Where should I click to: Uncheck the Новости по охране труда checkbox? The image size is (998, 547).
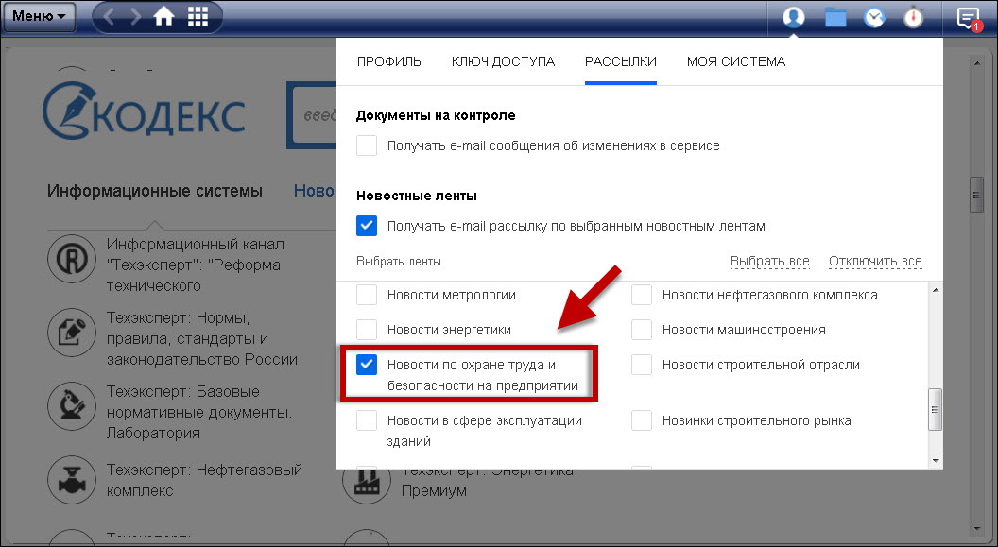[367, 365]
